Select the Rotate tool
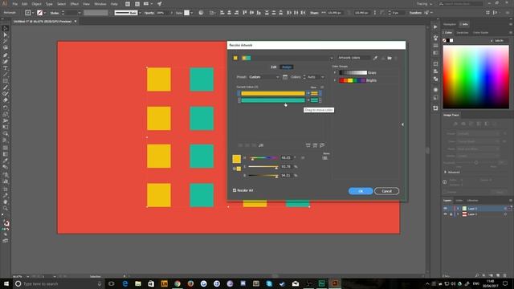 click(x=6, y=108)
